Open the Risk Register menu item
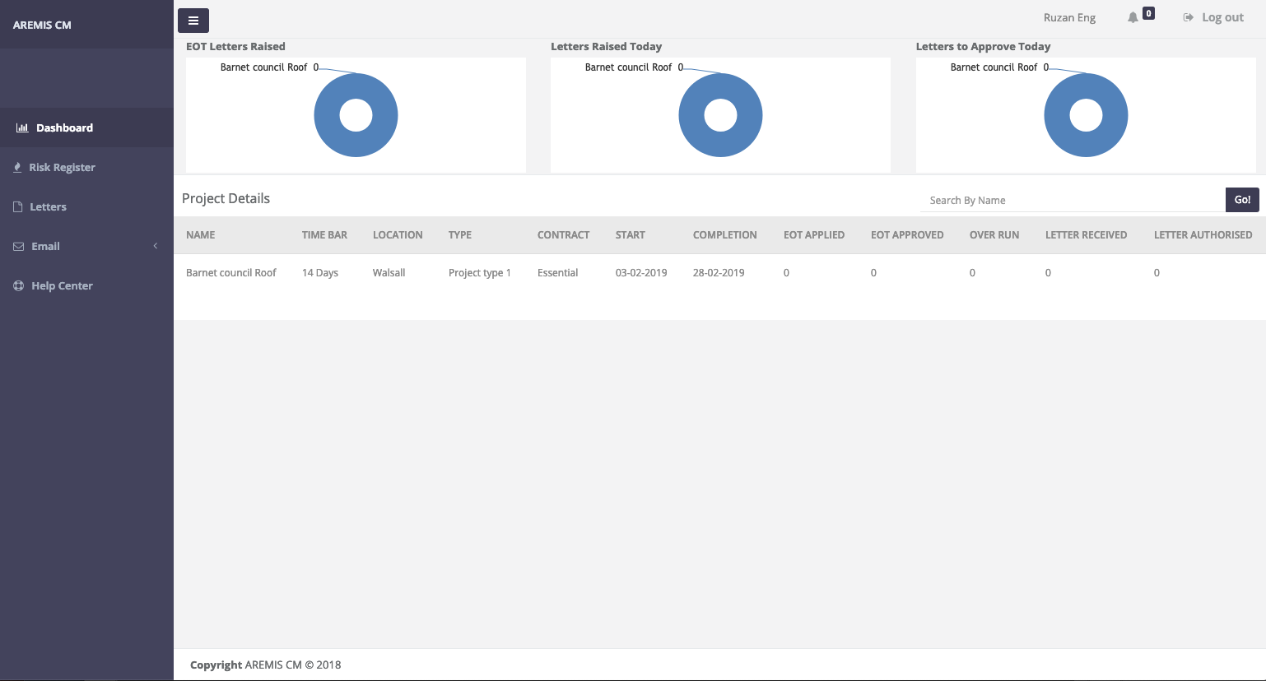This screenshot has height=681, width=1266. point(62,167)
